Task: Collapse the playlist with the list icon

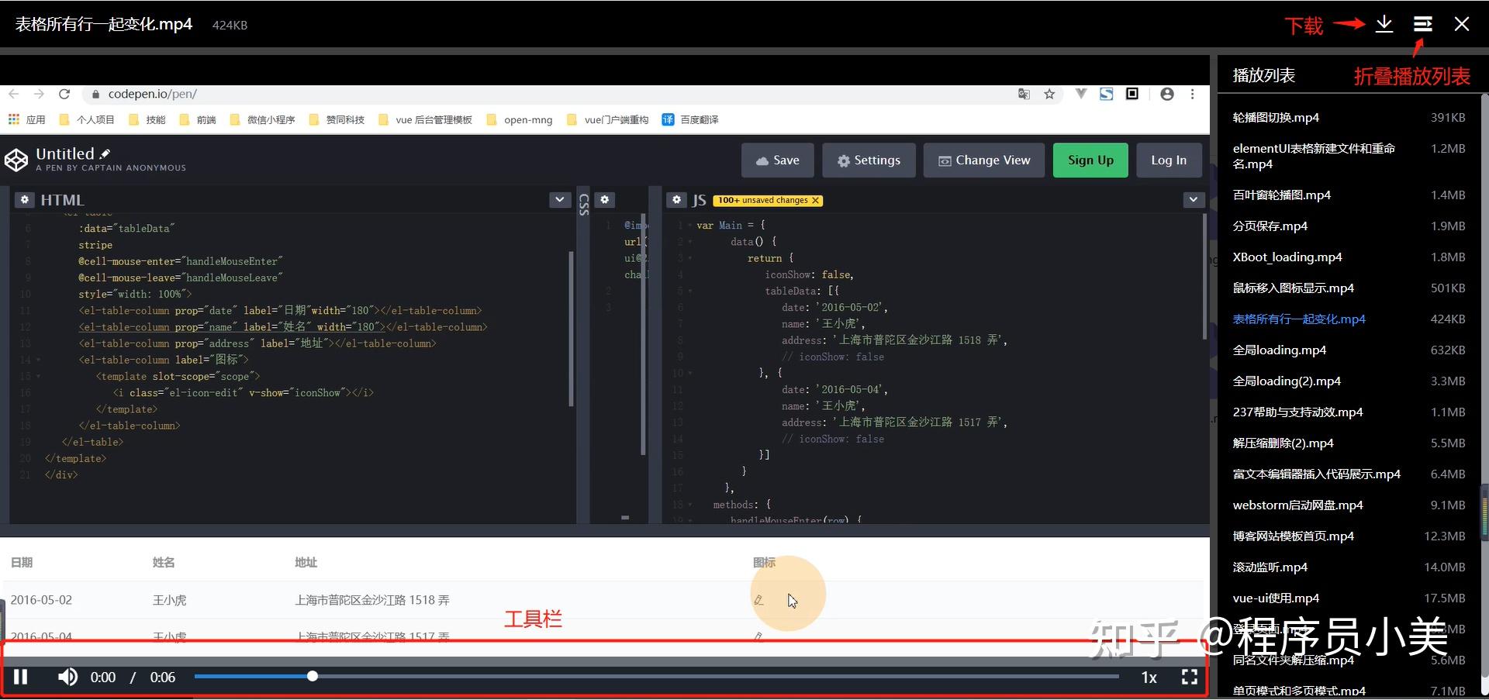Action: click(x=1422, y=24)
